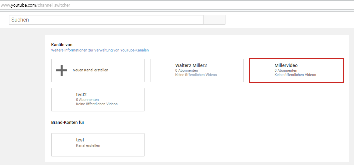Open link about managing YouTube channels

[x=100, y=50]
